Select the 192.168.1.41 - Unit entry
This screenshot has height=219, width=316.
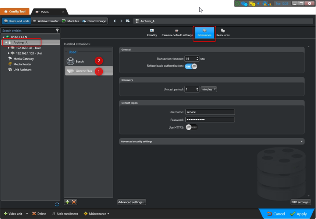pos(28,48)
